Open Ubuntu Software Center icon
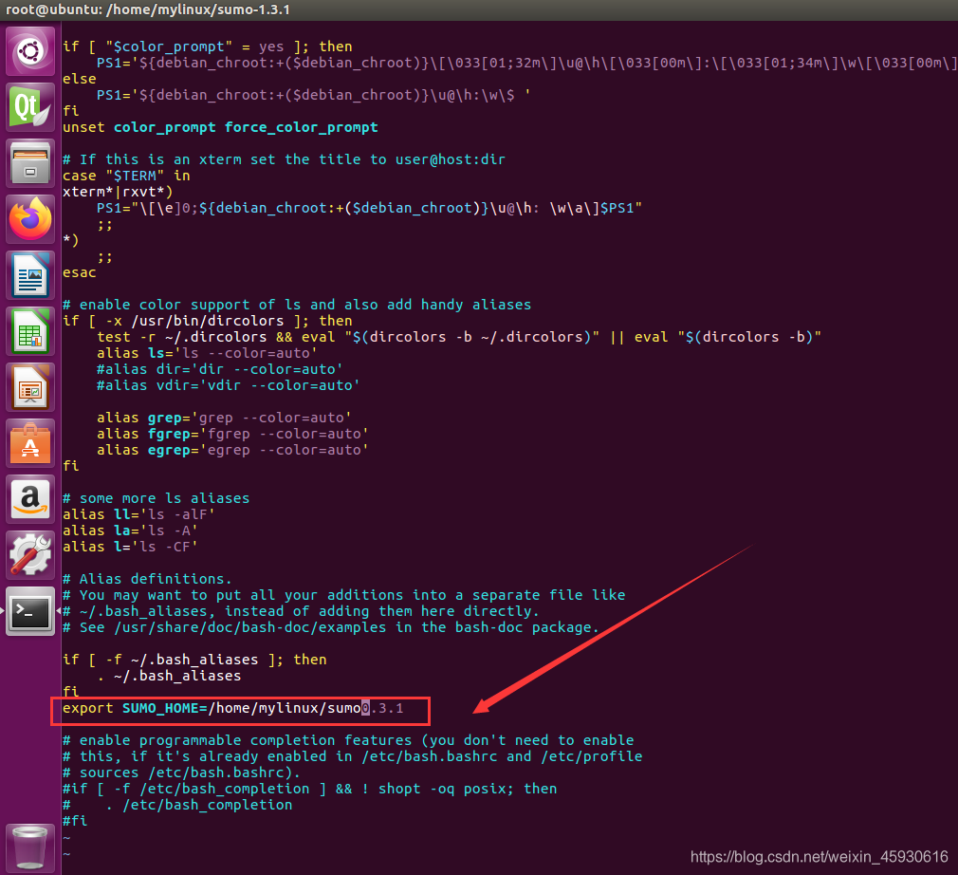 (30, 443)
